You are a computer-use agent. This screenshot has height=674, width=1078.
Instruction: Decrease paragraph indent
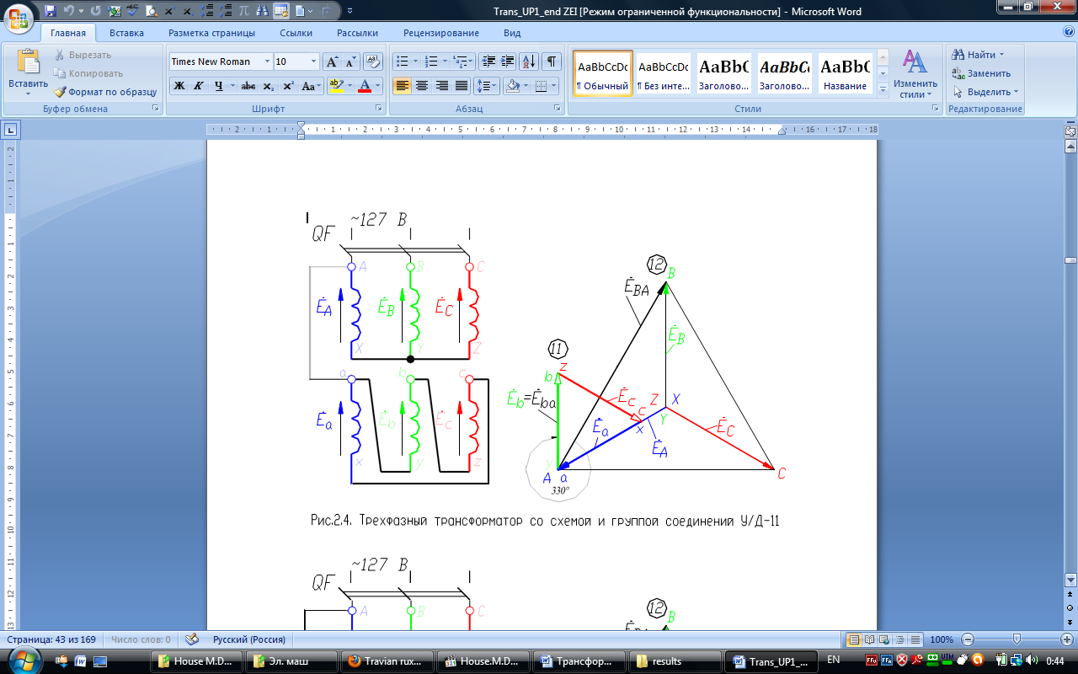pos(488,62)
